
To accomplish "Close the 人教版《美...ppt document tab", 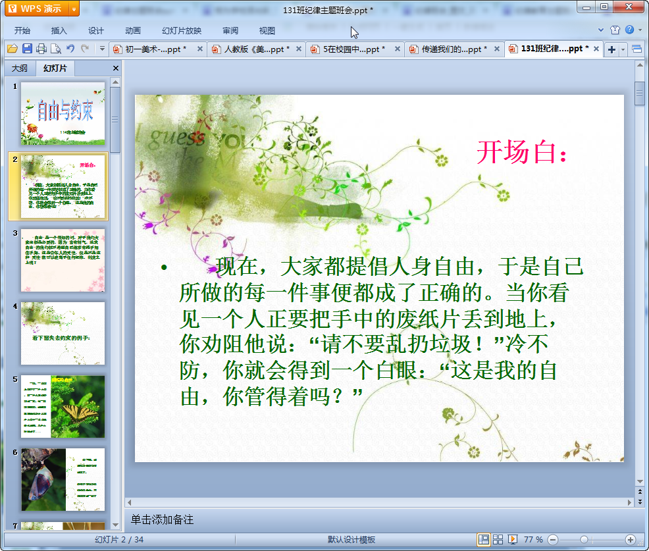I will pyautogui.click(x=298, y=49).
